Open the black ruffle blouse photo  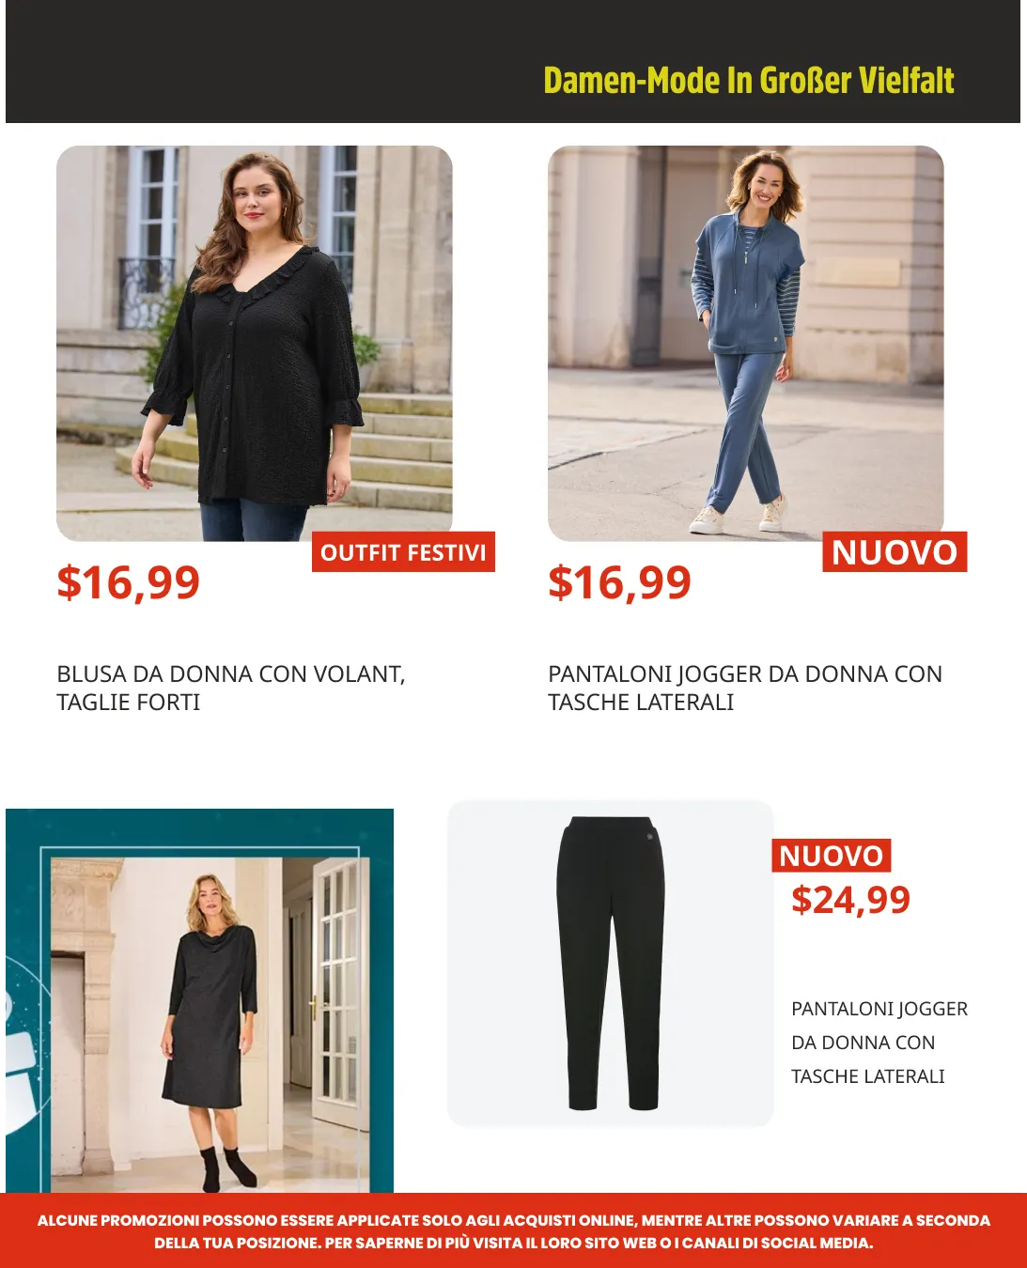pyautogui.click(x=254, y=343)
